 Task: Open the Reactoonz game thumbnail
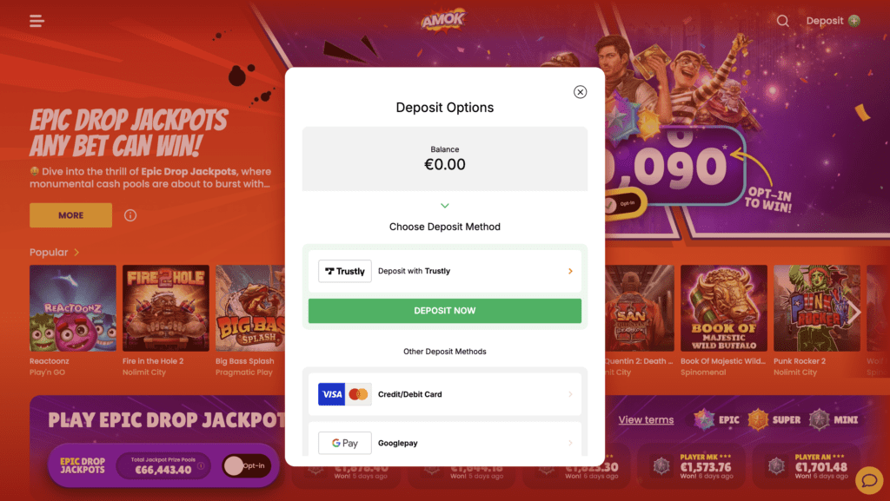point(73,308)
